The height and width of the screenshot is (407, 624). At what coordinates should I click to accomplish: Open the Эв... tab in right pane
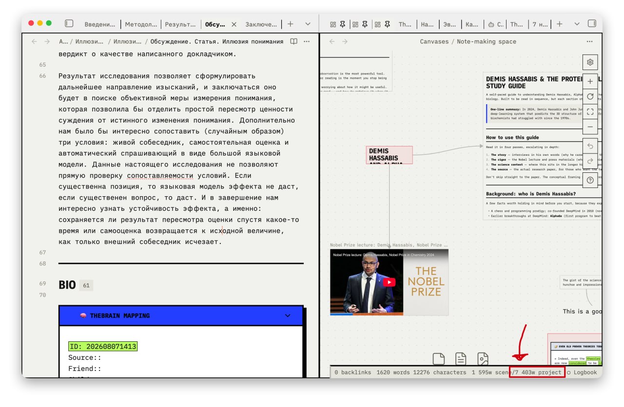(449, 24)
